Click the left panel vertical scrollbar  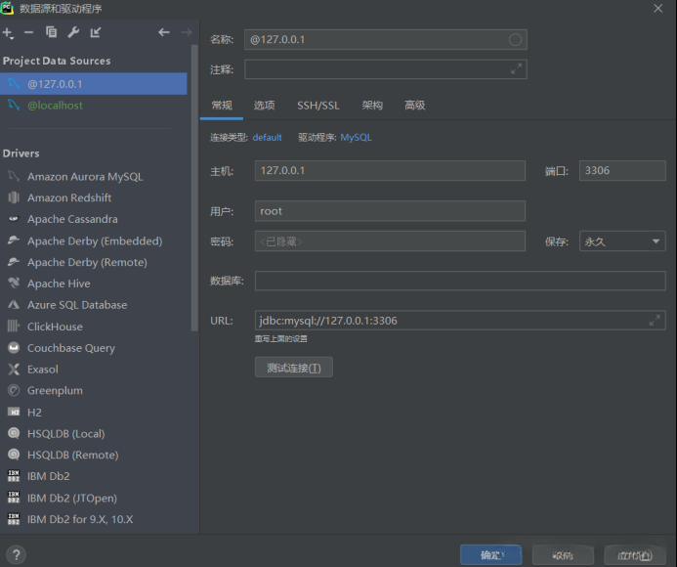(194, 188)
